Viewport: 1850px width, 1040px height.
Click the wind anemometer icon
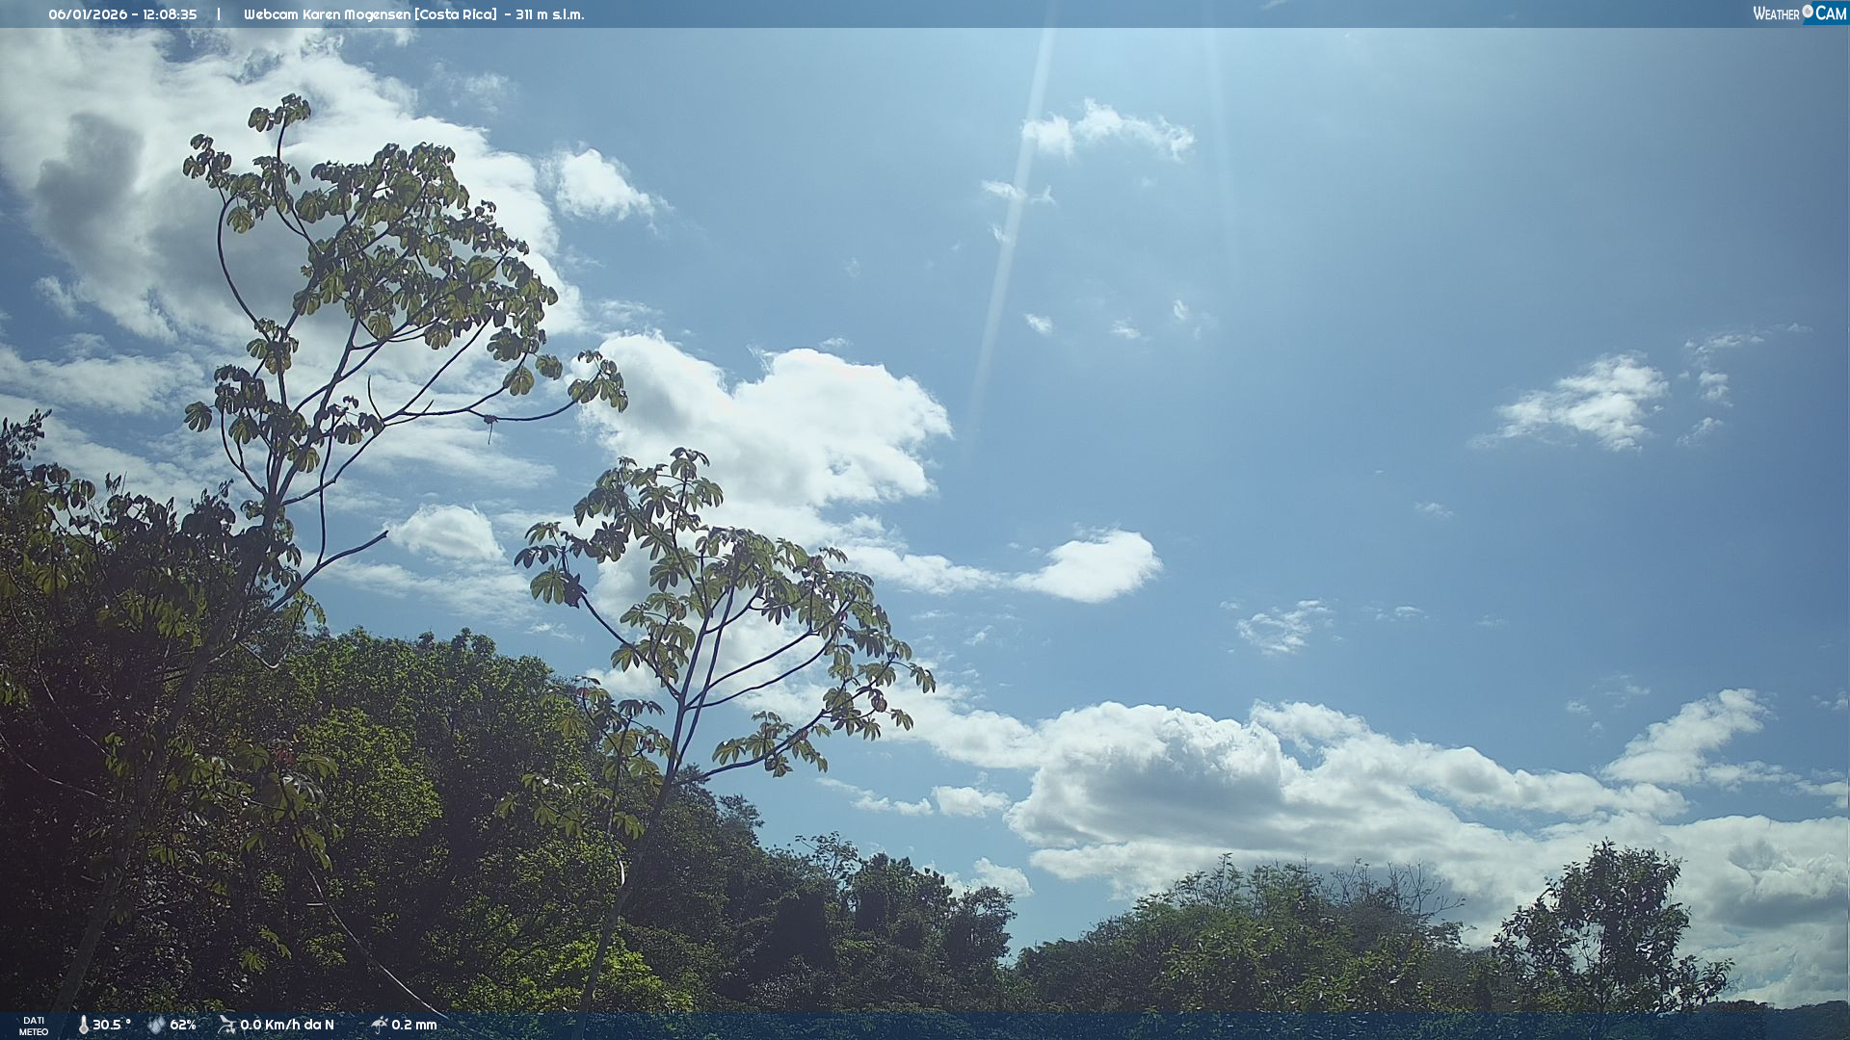click(x=226, y=1025)
